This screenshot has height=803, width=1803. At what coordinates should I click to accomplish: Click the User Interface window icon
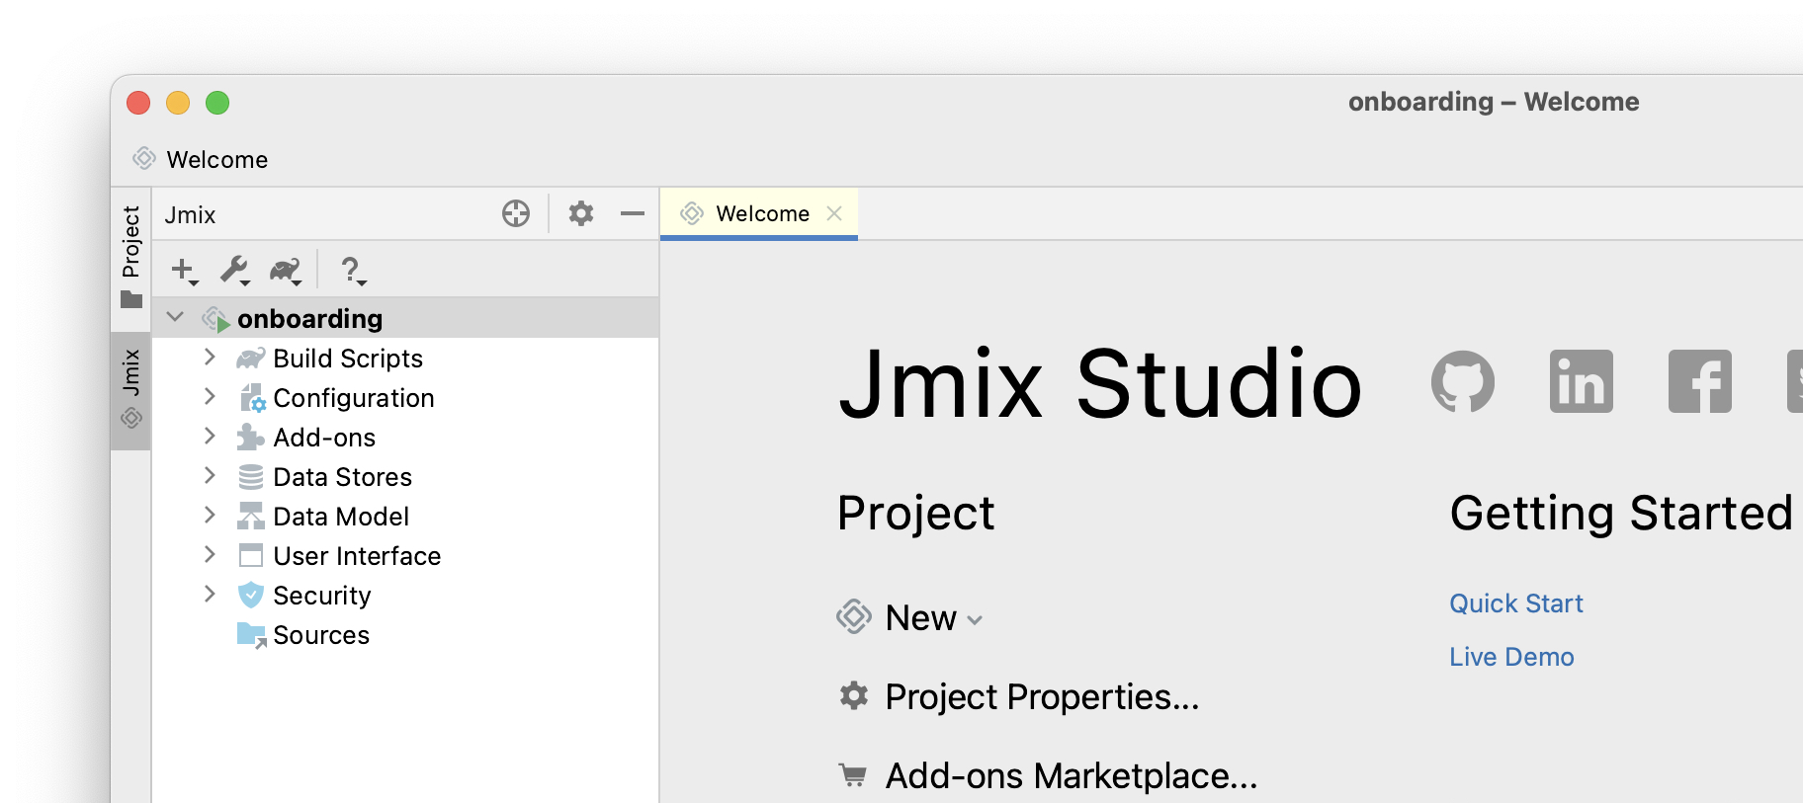(251, 556)
